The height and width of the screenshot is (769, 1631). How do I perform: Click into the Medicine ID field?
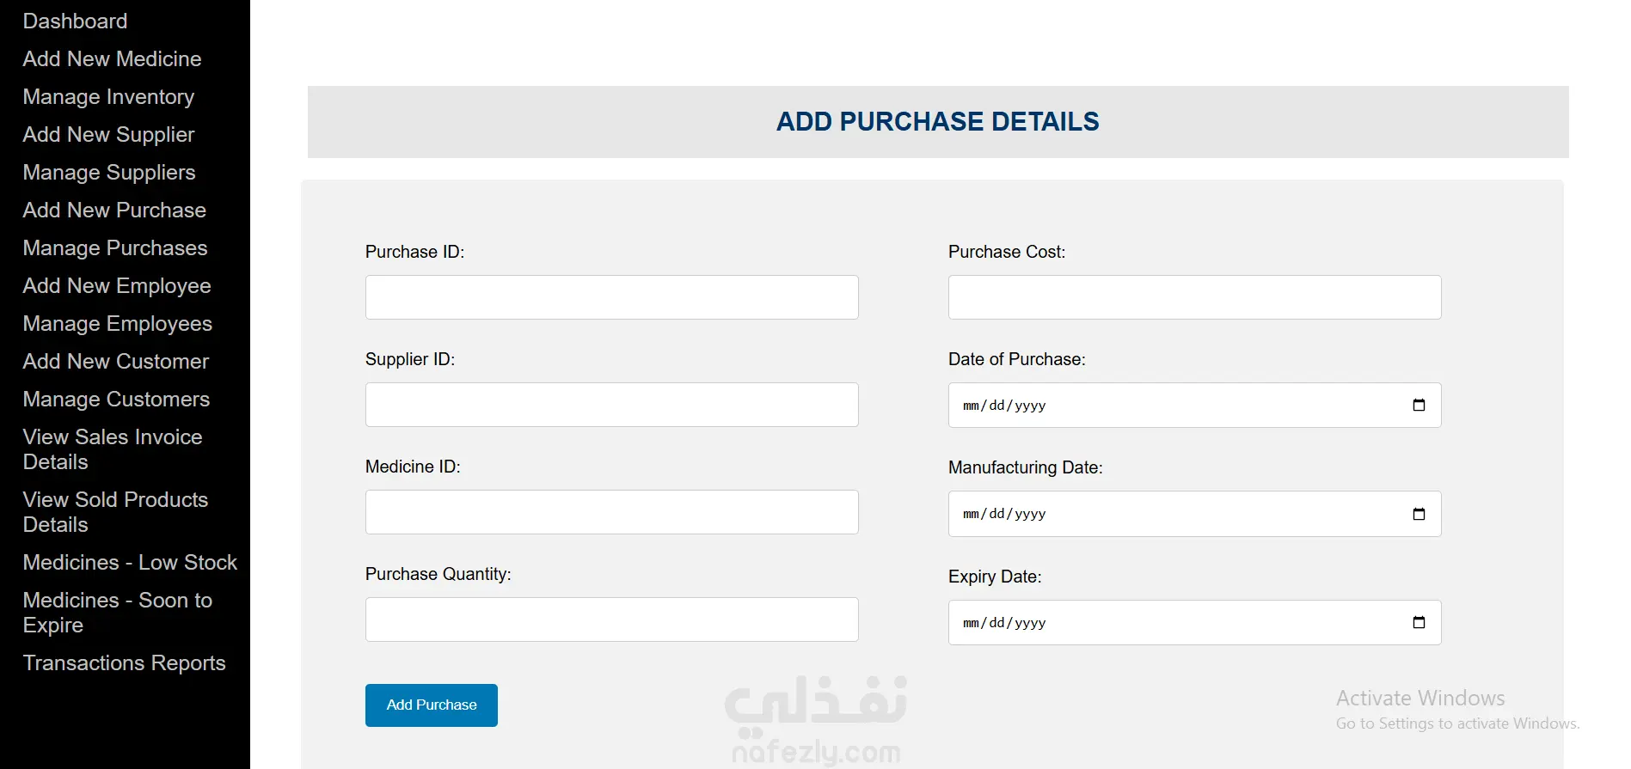pyautogui.click(x=612, y=512)
